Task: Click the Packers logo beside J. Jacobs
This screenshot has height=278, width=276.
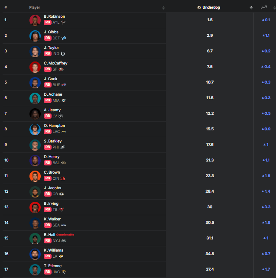Action: pos(61,194)
